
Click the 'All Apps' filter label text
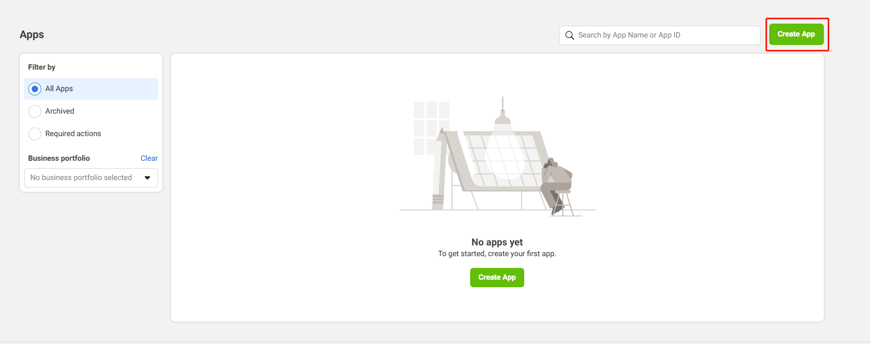coord(59,89)
